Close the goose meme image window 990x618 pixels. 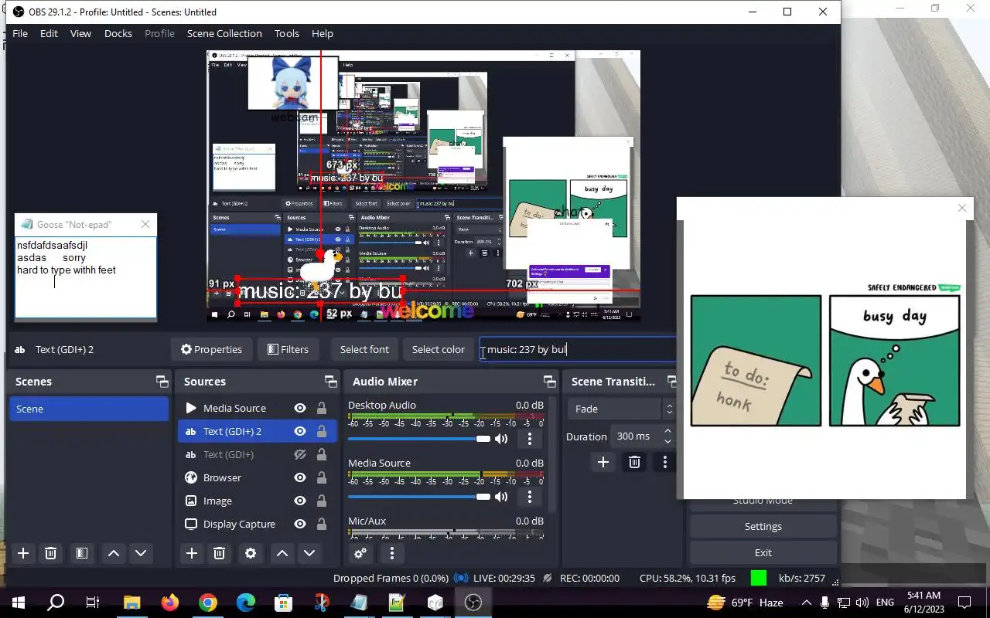962,208
